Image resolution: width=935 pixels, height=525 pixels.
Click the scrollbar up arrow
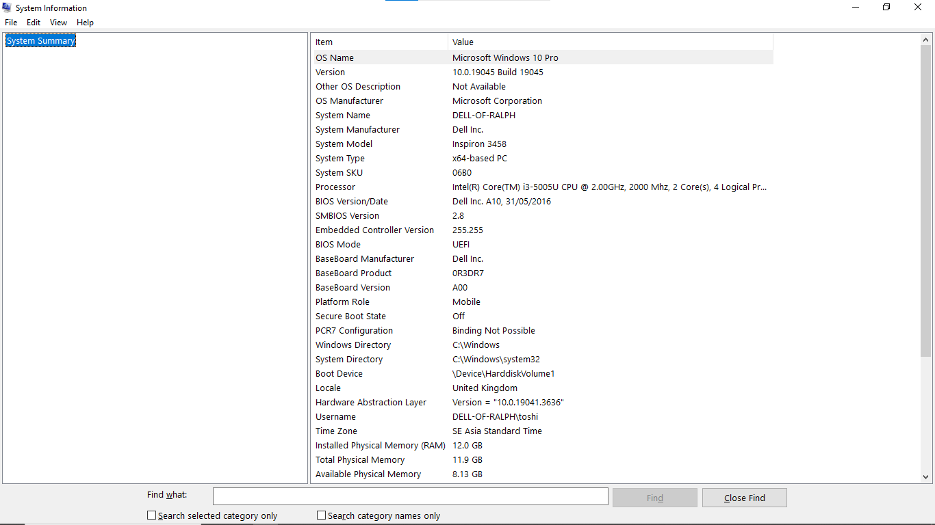pos(926,40)
